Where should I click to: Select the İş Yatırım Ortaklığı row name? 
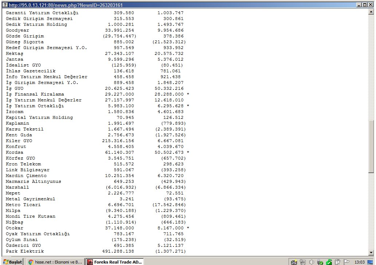tap(35, 106)
